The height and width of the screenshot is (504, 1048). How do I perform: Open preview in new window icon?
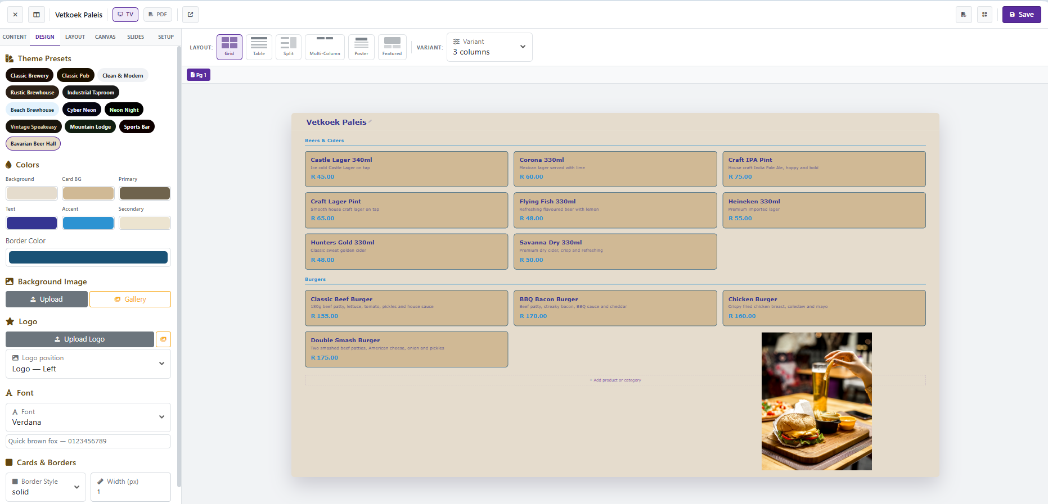(x=191, y=15)
